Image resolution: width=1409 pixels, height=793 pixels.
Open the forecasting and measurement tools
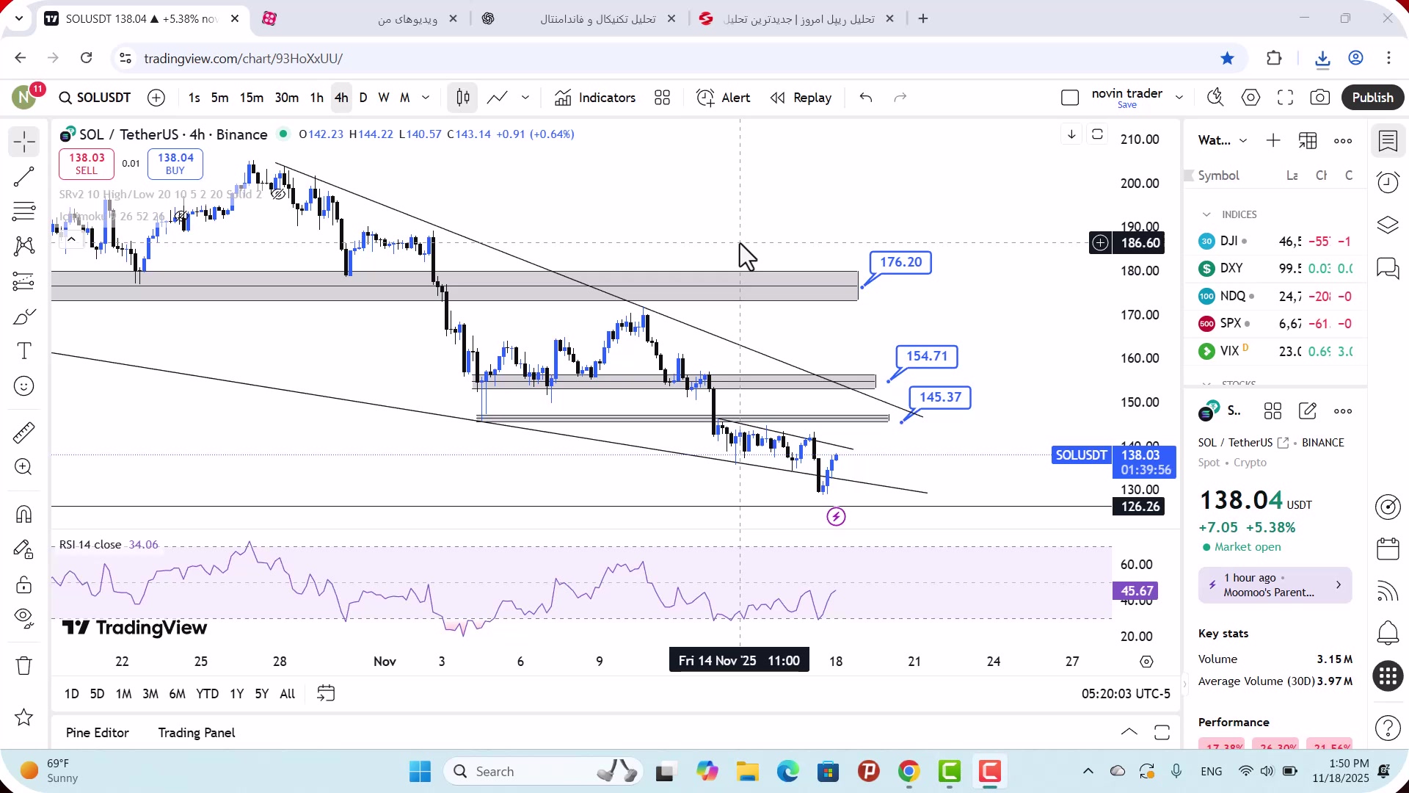point(24,281)
